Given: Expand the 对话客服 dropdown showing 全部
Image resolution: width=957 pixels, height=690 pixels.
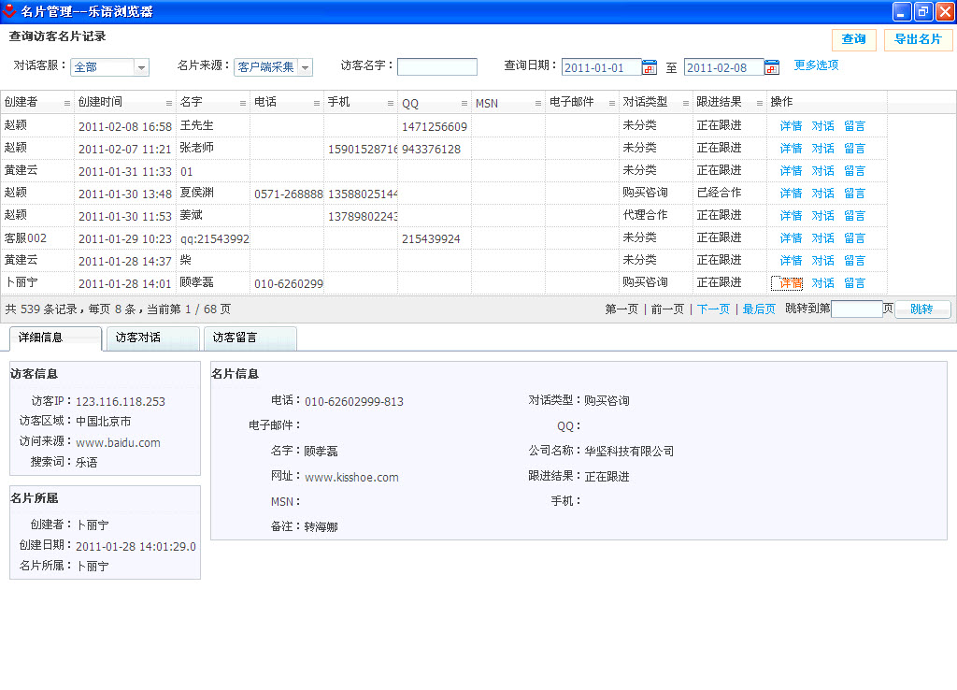Looking at the screenshot, I should 141,67.
